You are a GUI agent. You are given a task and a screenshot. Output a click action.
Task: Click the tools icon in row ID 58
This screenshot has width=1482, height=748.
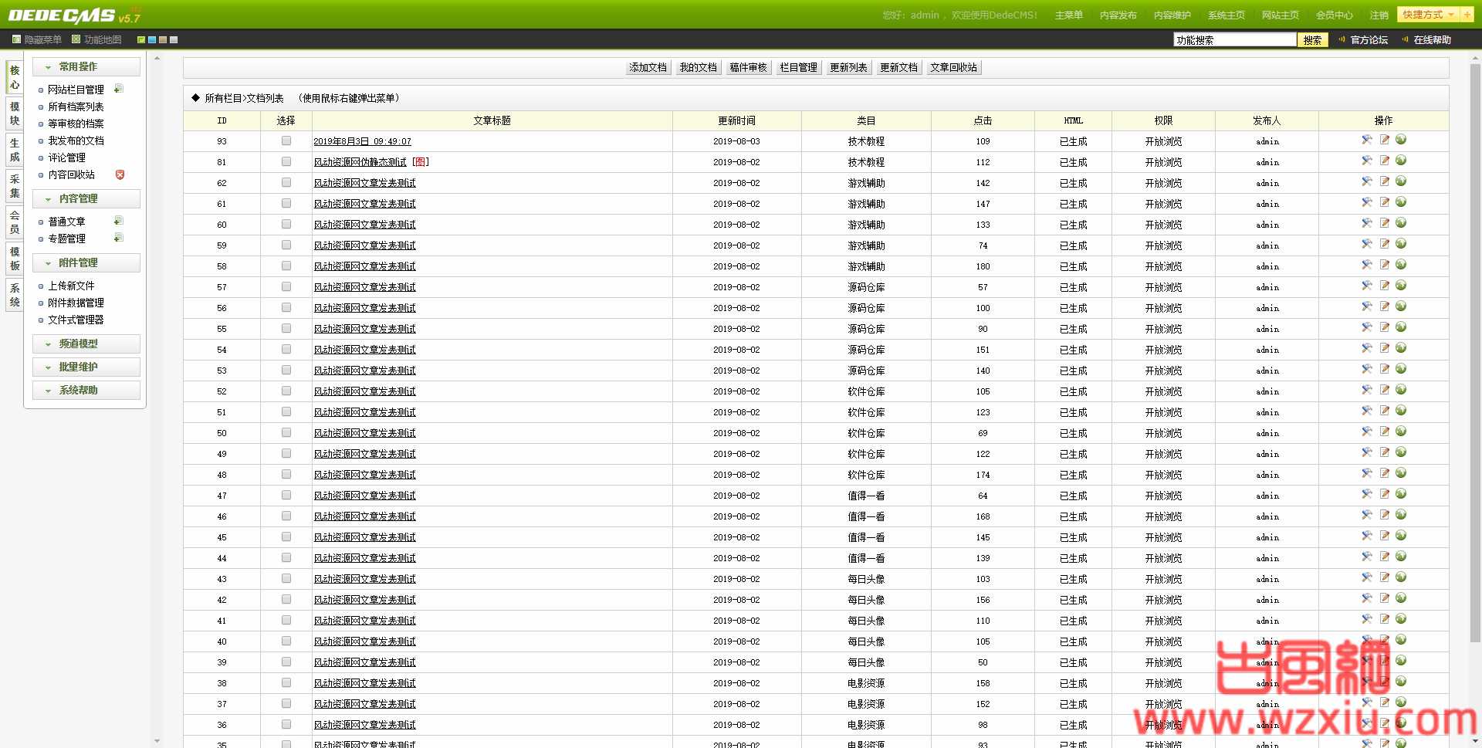tap(1366, 265)
